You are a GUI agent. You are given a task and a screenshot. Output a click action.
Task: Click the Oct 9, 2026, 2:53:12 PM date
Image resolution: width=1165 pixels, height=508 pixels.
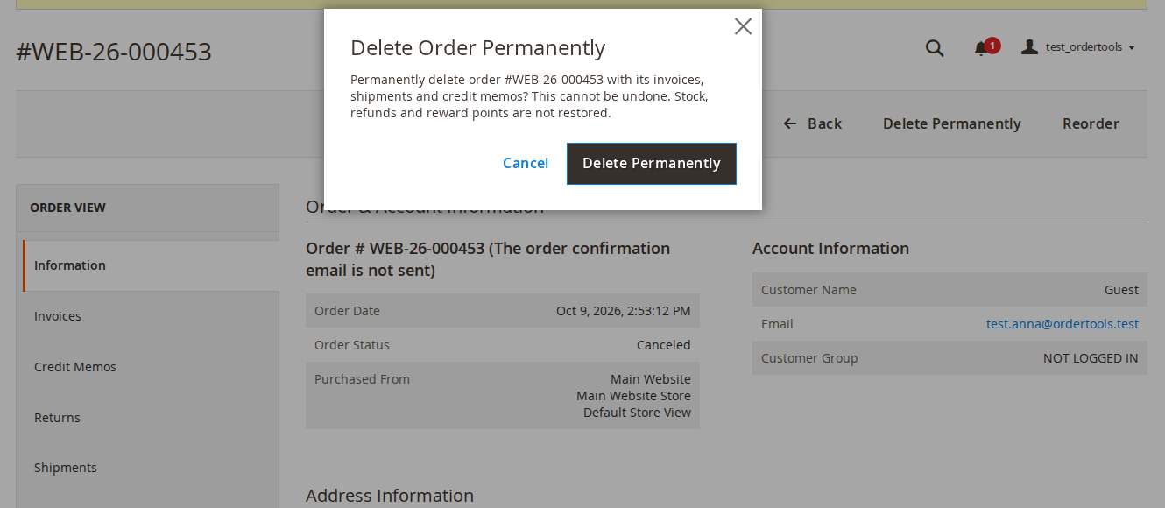pos(624,311)
